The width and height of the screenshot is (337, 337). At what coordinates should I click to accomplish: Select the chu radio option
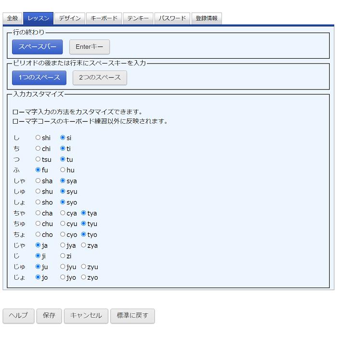(x=38, y=223)
